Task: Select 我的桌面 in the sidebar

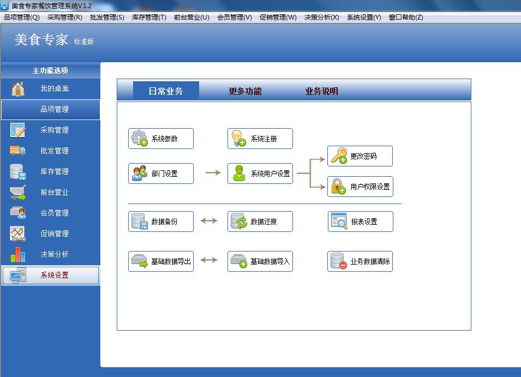Action: point(50,88)
